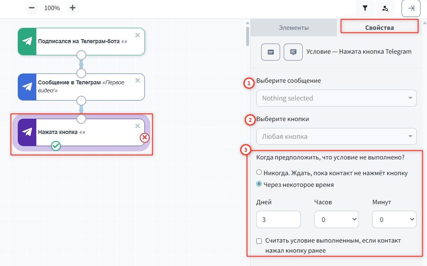The height and width of the screenshot is (266, 427).
Task: Open the 'Выберите сообщение' dropdown
Action: [x=336, y=98]
